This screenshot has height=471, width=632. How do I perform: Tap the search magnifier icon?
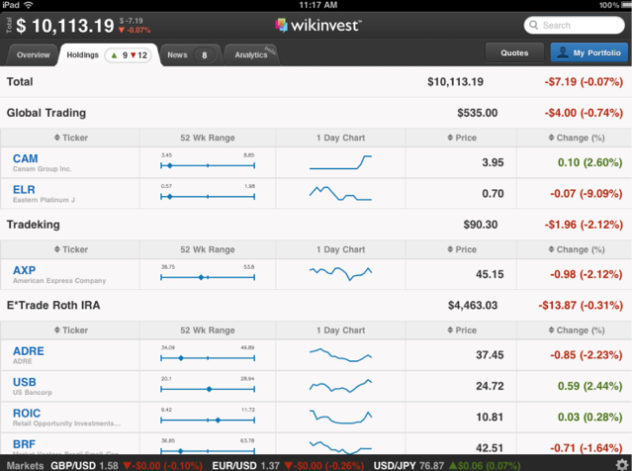click(533, 25)
